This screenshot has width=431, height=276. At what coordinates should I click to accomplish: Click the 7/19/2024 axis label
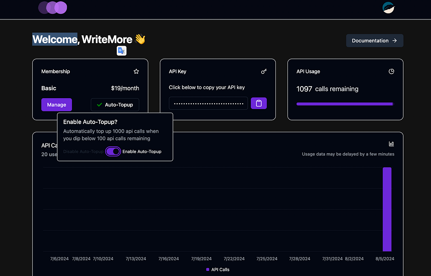tap(201, 259)
